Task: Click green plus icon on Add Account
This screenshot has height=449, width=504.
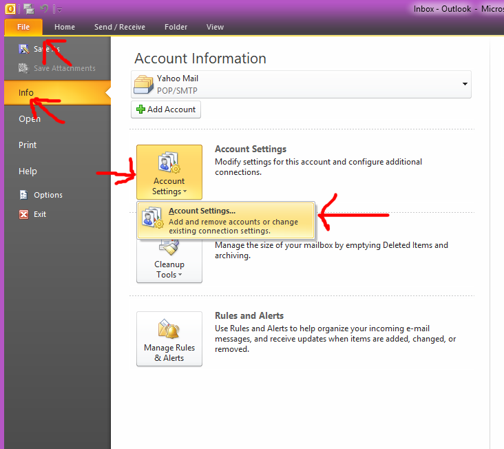Action: pos(141,109)
